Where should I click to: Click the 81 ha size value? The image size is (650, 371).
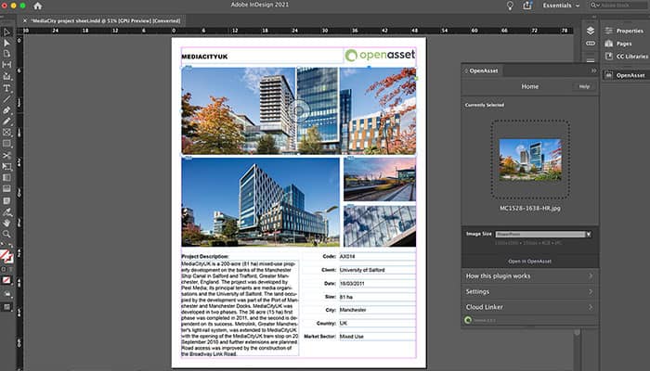pos(345,297)
